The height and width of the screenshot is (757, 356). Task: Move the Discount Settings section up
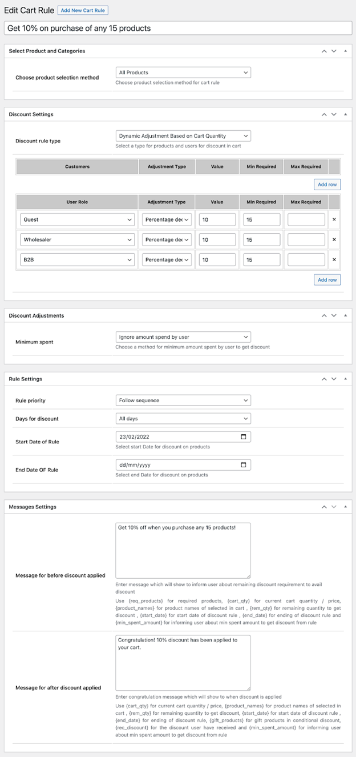[x=325, y=114]
